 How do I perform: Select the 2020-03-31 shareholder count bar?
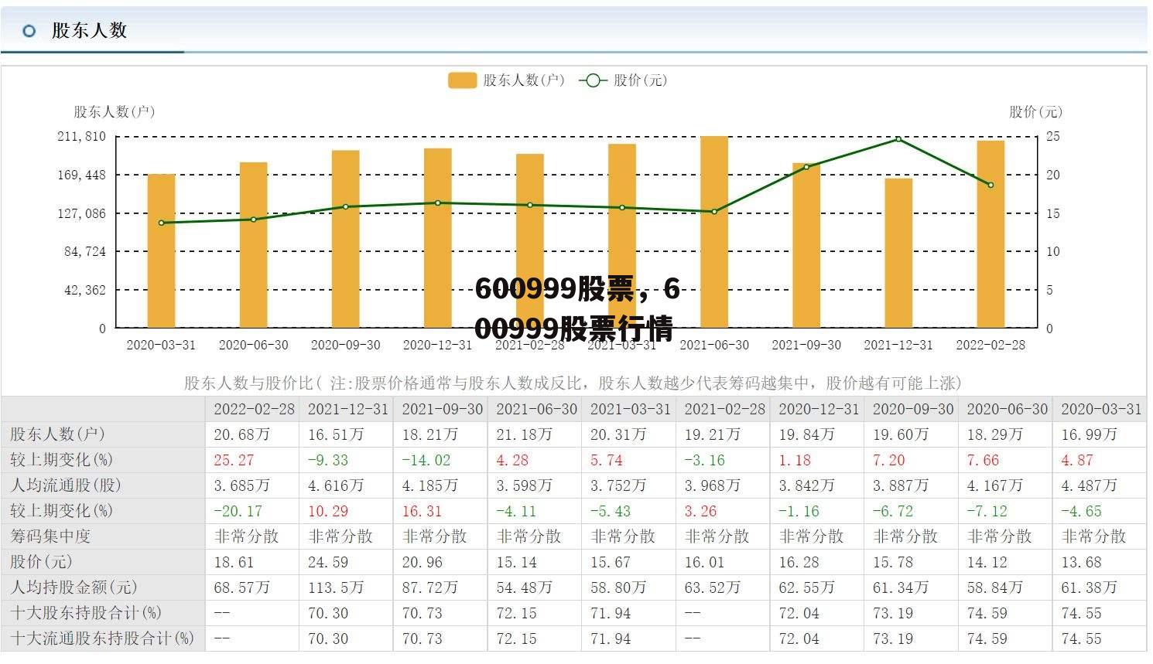tap(161, 251)
